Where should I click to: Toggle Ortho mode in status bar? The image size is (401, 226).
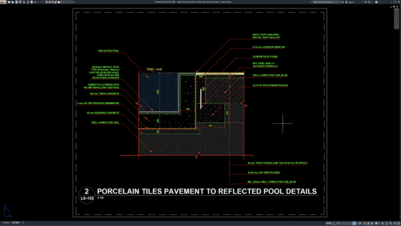coord(334,223)
